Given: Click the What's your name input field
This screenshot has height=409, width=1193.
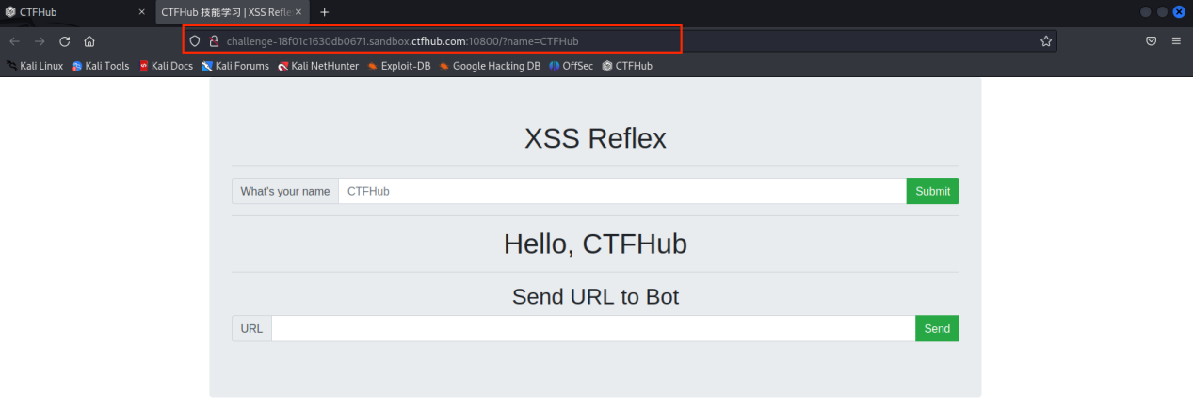Looking at the screenshot, I should (x=622, y=191).
